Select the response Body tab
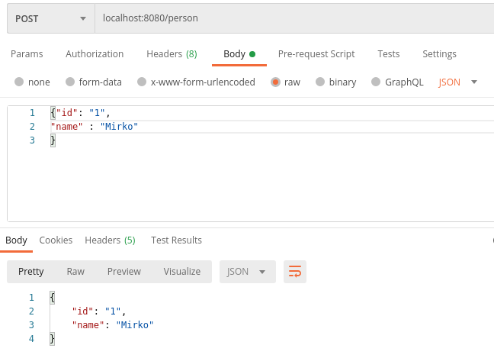 click(16, 240)
